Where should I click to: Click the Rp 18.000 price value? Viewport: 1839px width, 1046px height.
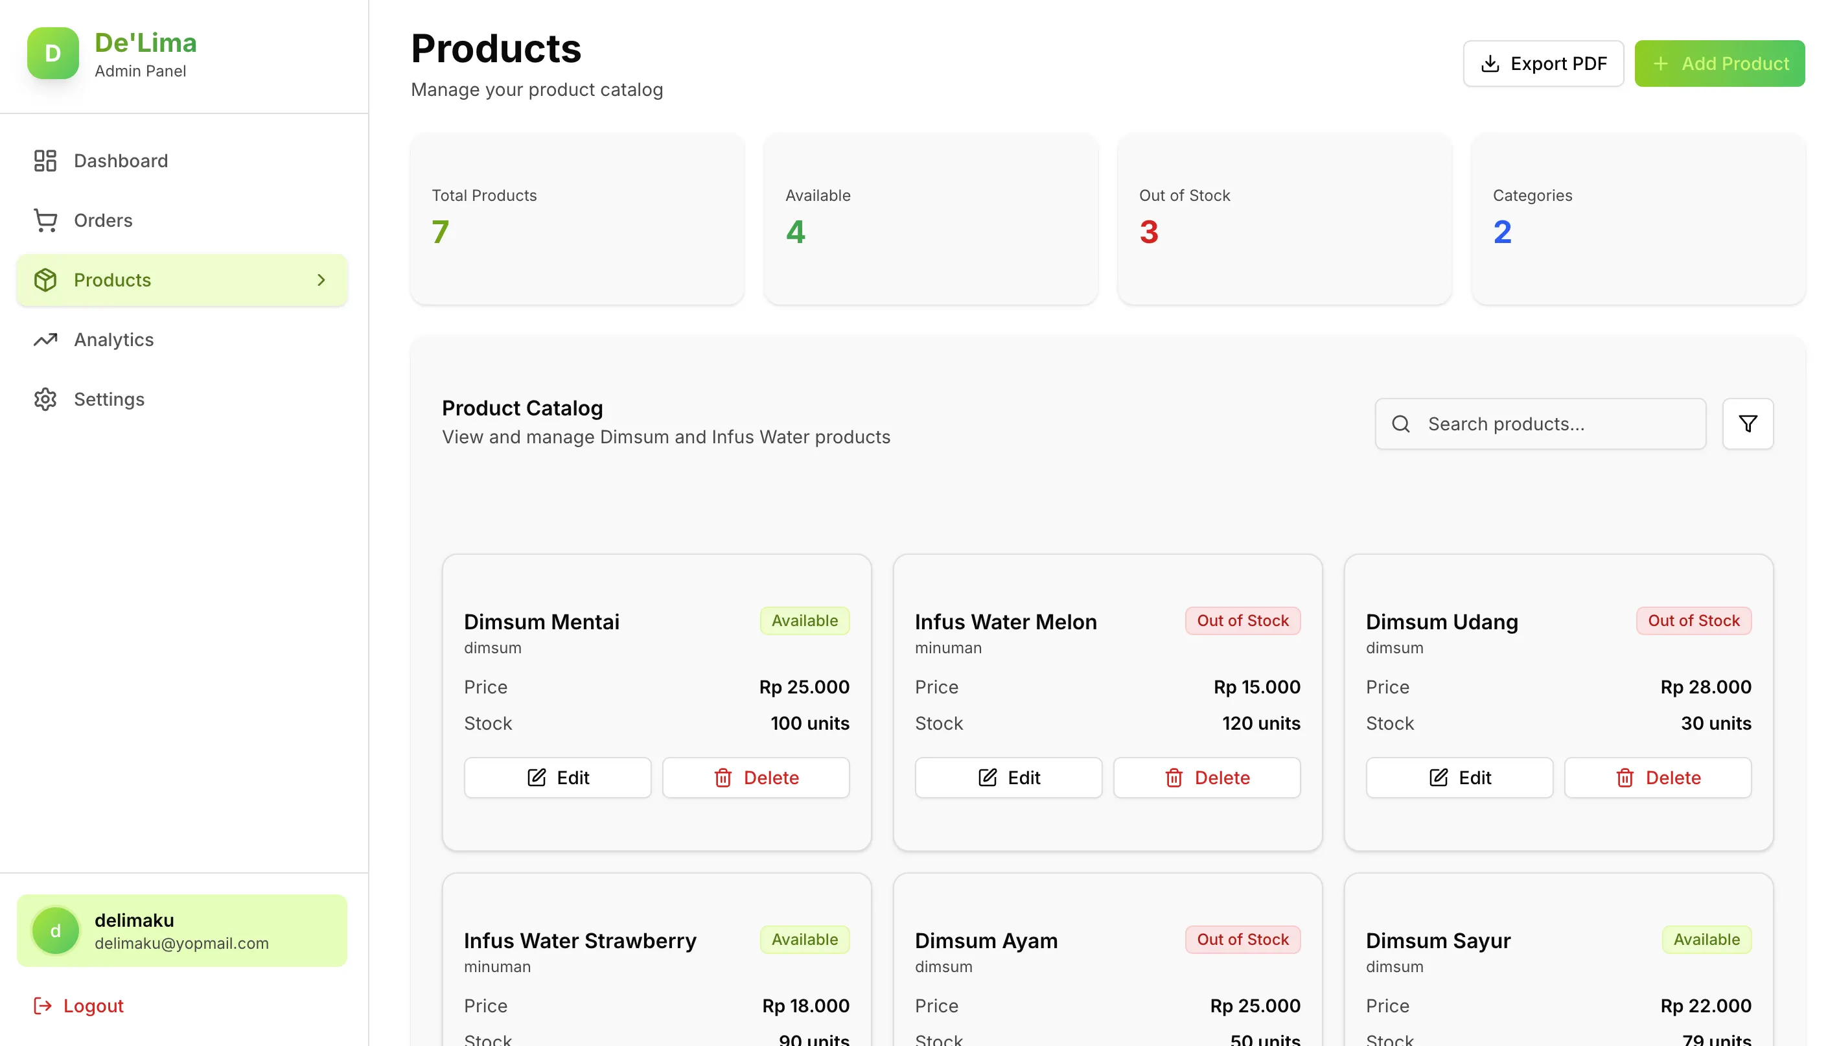click(805, 1006)
